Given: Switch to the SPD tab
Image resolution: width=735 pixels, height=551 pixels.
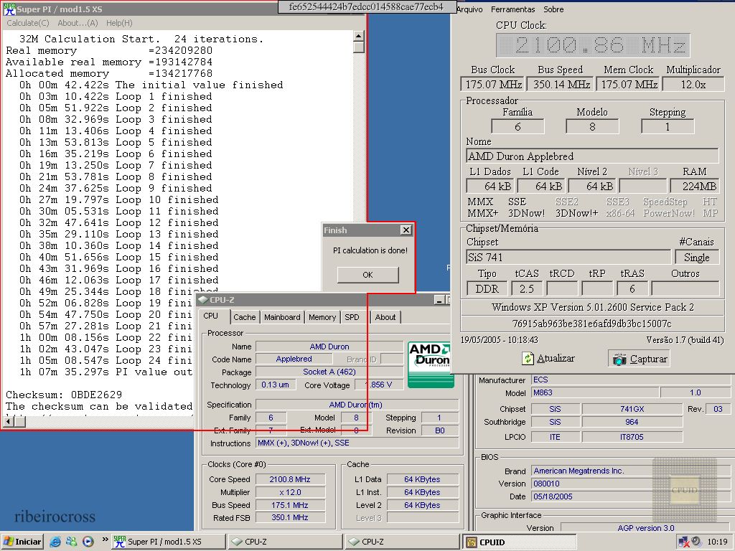Looking at the screenshot, I should pos(352,317).
